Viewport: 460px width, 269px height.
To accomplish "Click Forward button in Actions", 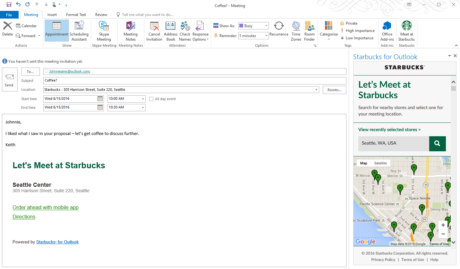I will [x=26, y=36].
